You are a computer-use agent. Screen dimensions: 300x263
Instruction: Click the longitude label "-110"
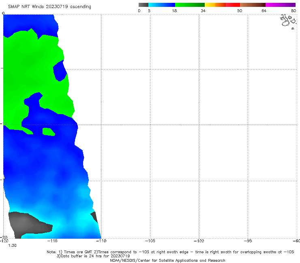click(101, 241)
